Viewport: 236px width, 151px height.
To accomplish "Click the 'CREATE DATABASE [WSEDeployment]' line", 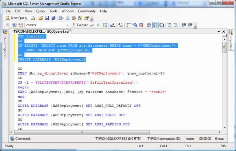I will click(52, 60).
